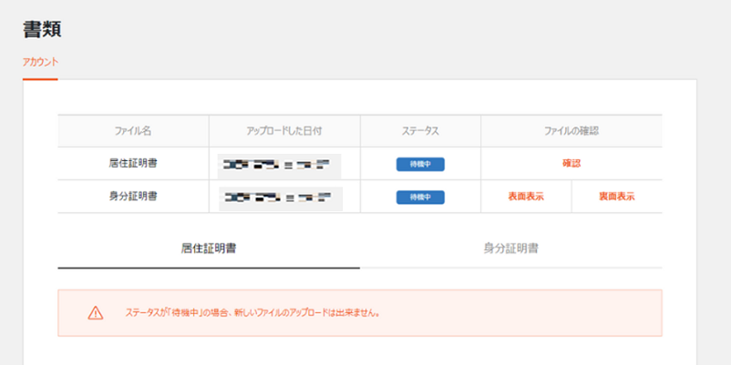Click the 書類 page heading
Screen dimensions: 731x365
point(42,30)
